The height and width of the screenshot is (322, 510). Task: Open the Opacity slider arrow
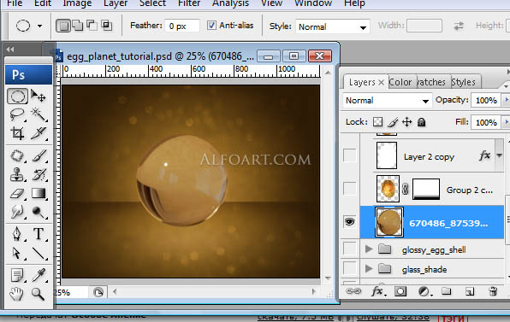tap(506, 100)
